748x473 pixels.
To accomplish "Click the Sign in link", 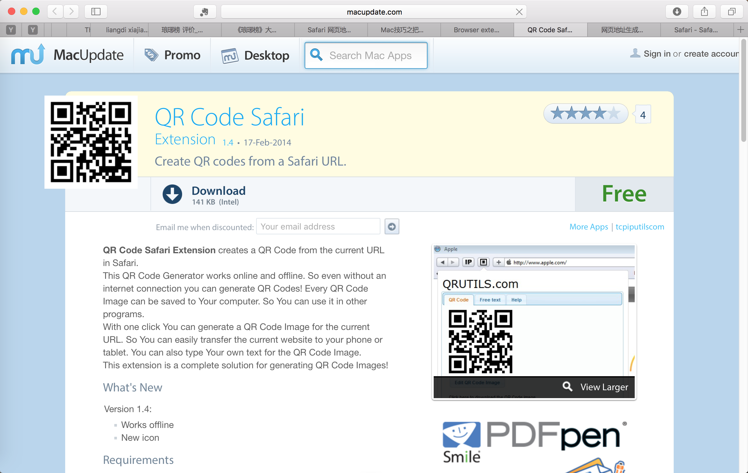I will click(657, 54).
